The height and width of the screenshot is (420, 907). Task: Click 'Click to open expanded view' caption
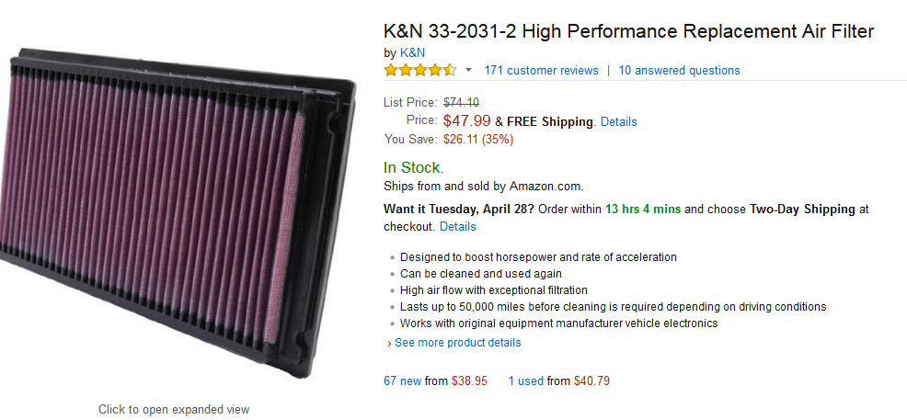174,409
